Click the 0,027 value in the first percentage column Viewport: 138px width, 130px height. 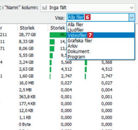(x=66, y=83)
